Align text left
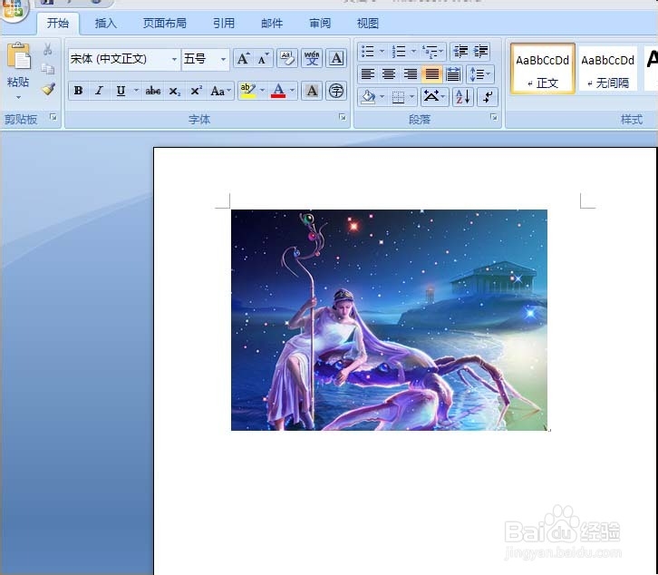 point(368,74)
